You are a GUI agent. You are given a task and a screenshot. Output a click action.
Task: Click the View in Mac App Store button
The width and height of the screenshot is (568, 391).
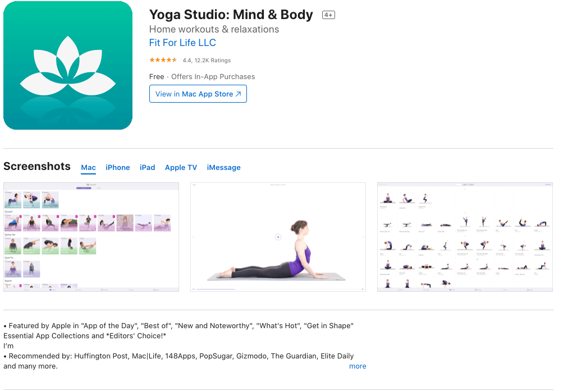198,94
